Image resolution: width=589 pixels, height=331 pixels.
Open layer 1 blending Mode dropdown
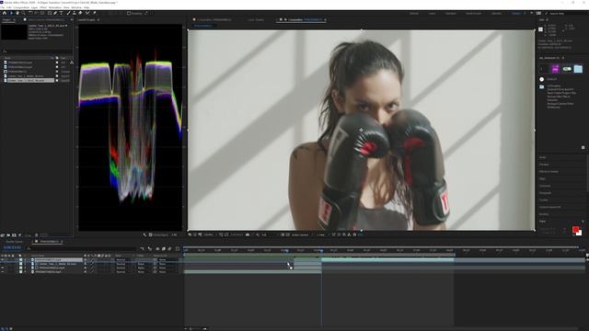click(x=122, y=259)
